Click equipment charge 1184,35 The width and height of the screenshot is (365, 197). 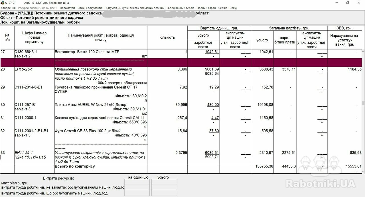coord(354,69)
